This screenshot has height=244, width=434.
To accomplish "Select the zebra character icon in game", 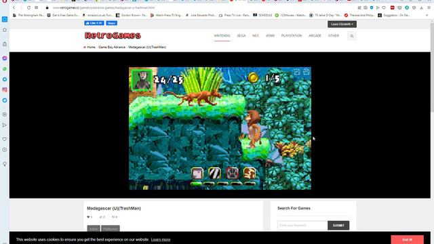I will pos(214,174).
